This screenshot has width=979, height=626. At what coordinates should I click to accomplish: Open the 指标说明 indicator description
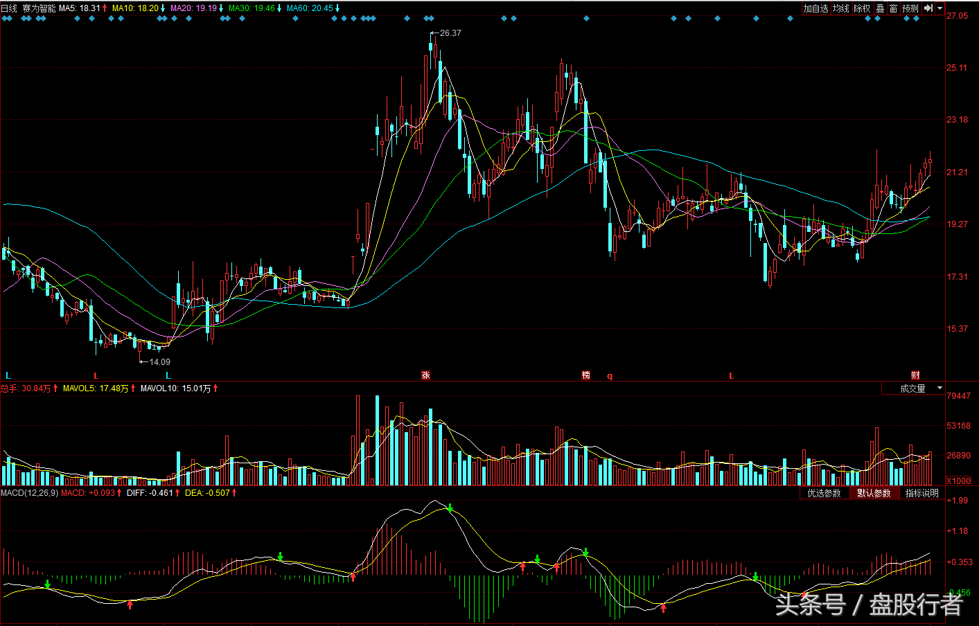coord(922,493)
